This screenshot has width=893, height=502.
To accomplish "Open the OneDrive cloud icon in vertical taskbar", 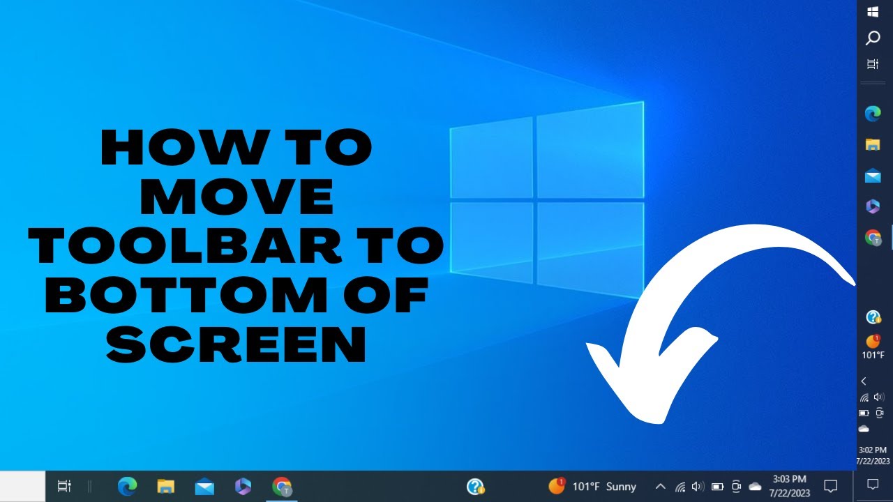I will pos(864,429).
